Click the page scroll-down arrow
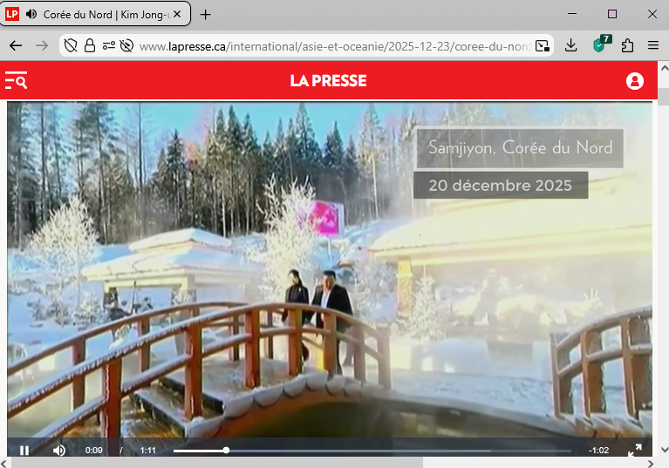The image size is (669, 468). (x=664, y=450)
